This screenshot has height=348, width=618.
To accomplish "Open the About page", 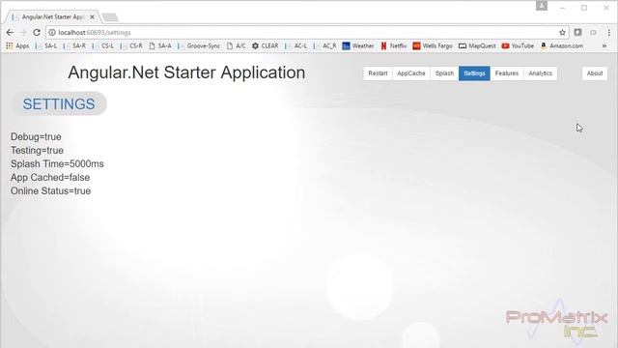I will pos(595,73).
